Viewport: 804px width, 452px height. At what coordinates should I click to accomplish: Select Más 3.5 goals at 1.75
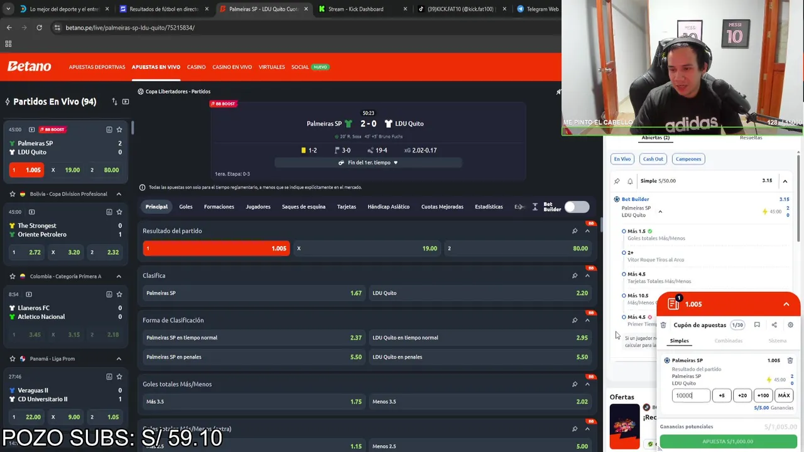pyautogui.click(x=254, y=401)
